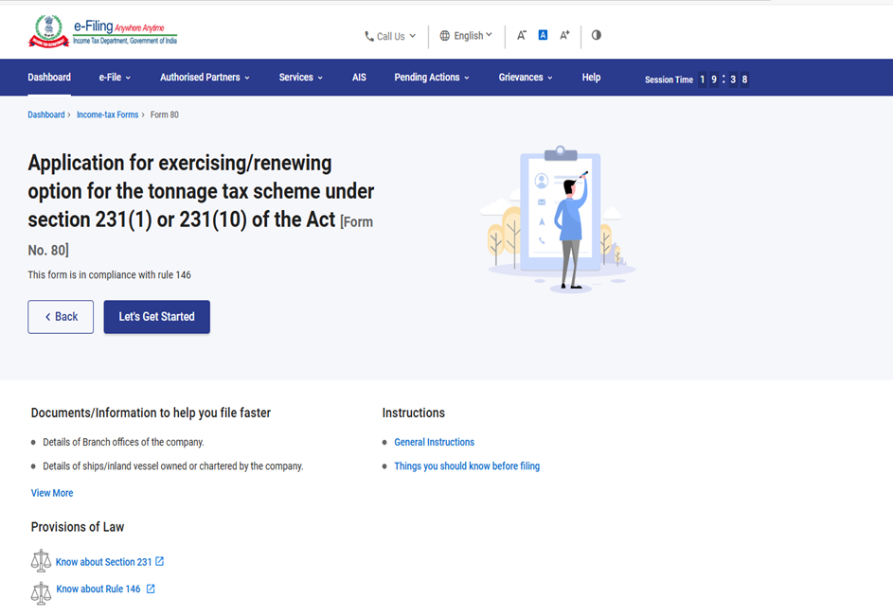Click the Back button

pos(61,317)
